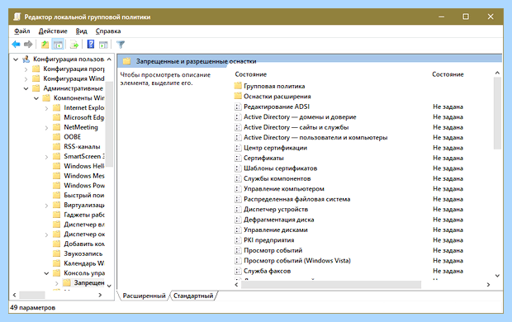Click the policy icon beside Редактирование ADSI
This screenshot has height=322, width=512.
[x=238, y=107]
